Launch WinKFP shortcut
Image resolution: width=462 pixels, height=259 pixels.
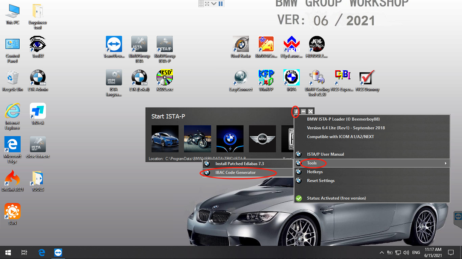(266, 80)
